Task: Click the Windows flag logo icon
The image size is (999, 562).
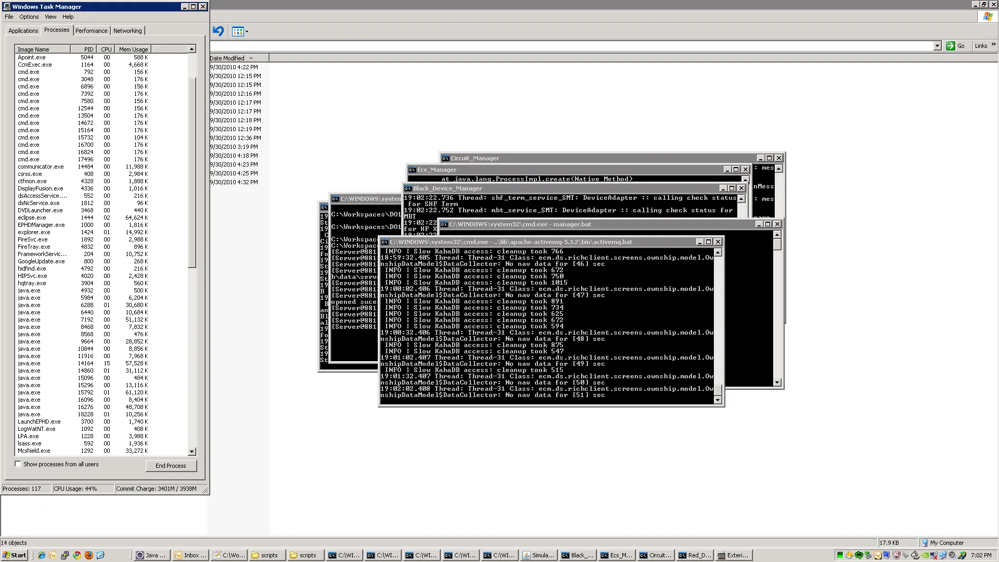Action: (x=988, y=17)
